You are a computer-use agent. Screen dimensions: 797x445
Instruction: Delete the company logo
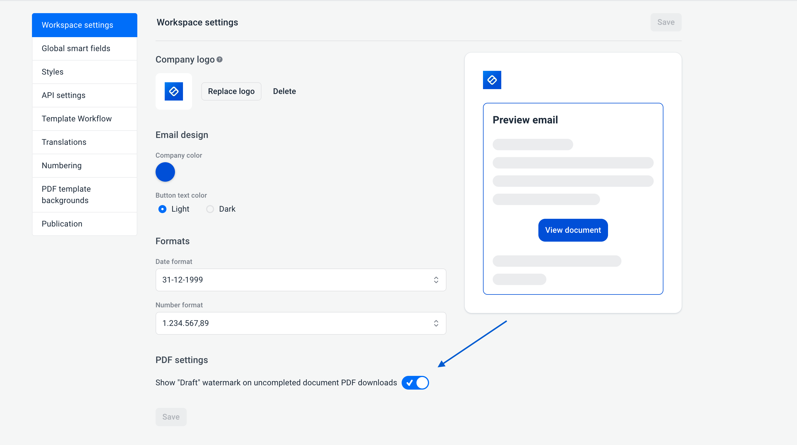coord(284,91)
